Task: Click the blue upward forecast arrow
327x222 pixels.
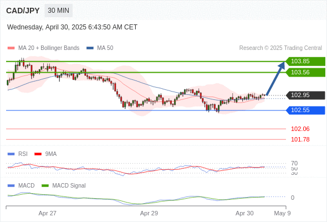Action: coord(275,79)
